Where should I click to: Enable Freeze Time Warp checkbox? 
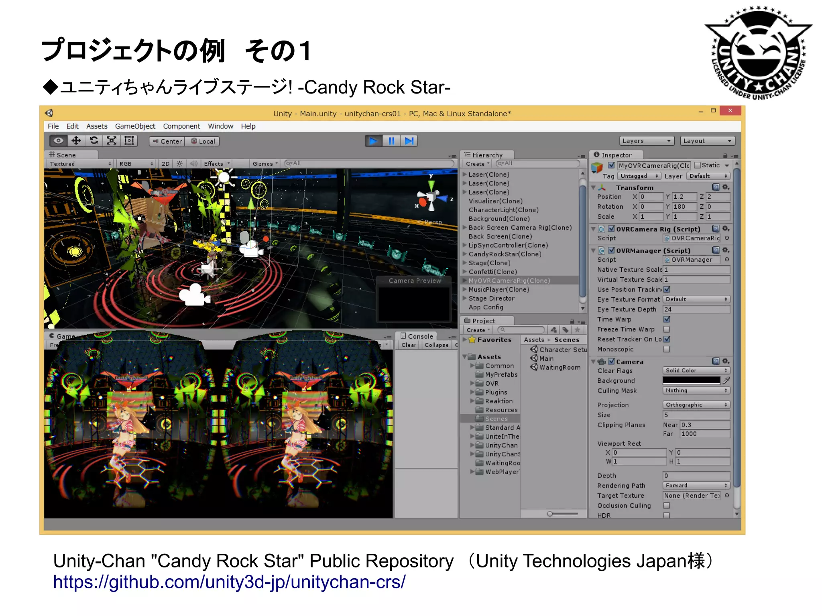tap(667, 329)
